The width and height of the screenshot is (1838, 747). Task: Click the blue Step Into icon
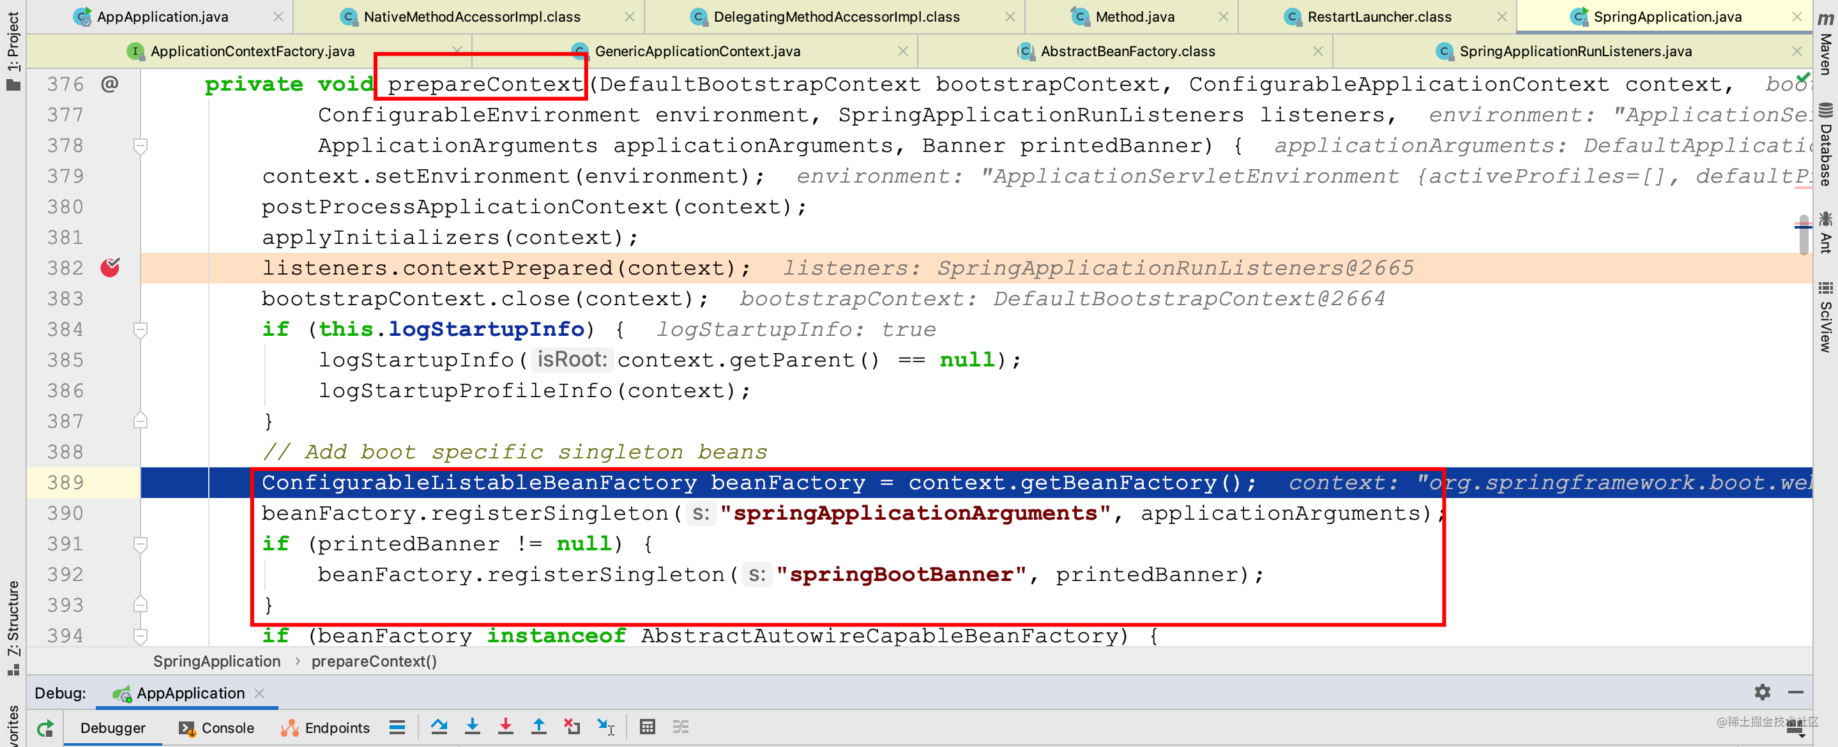coord(473,727)
